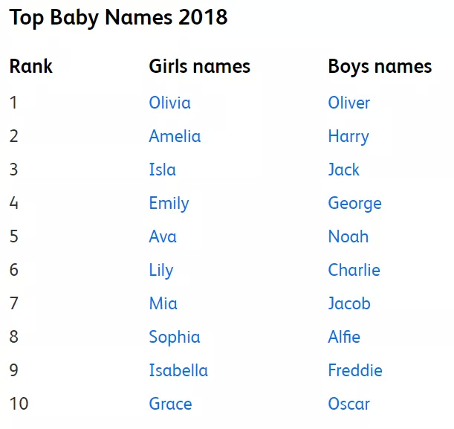Open the Sophia link
The image size is (454, 429).
[x=174, y=338]
